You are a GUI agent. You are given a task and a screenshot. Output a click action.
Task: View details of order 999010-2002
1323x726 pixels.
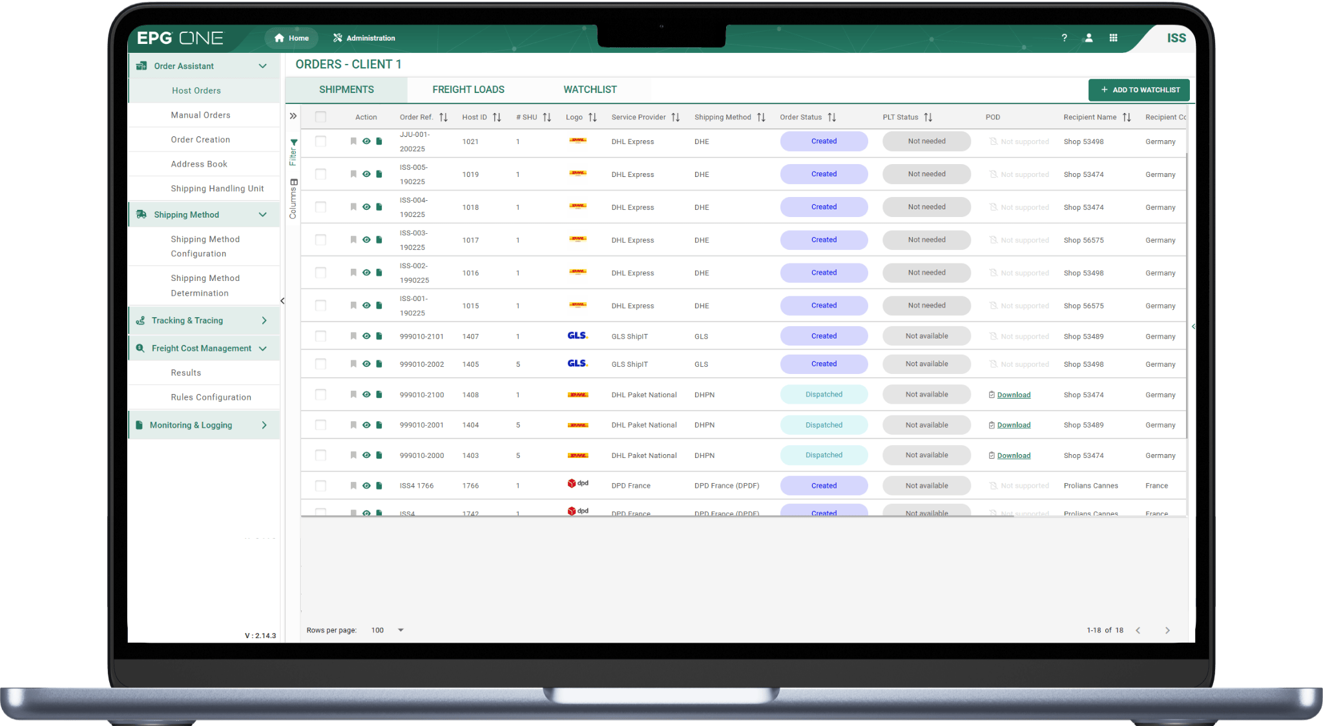pyautogui.click(x=366, y=364)
